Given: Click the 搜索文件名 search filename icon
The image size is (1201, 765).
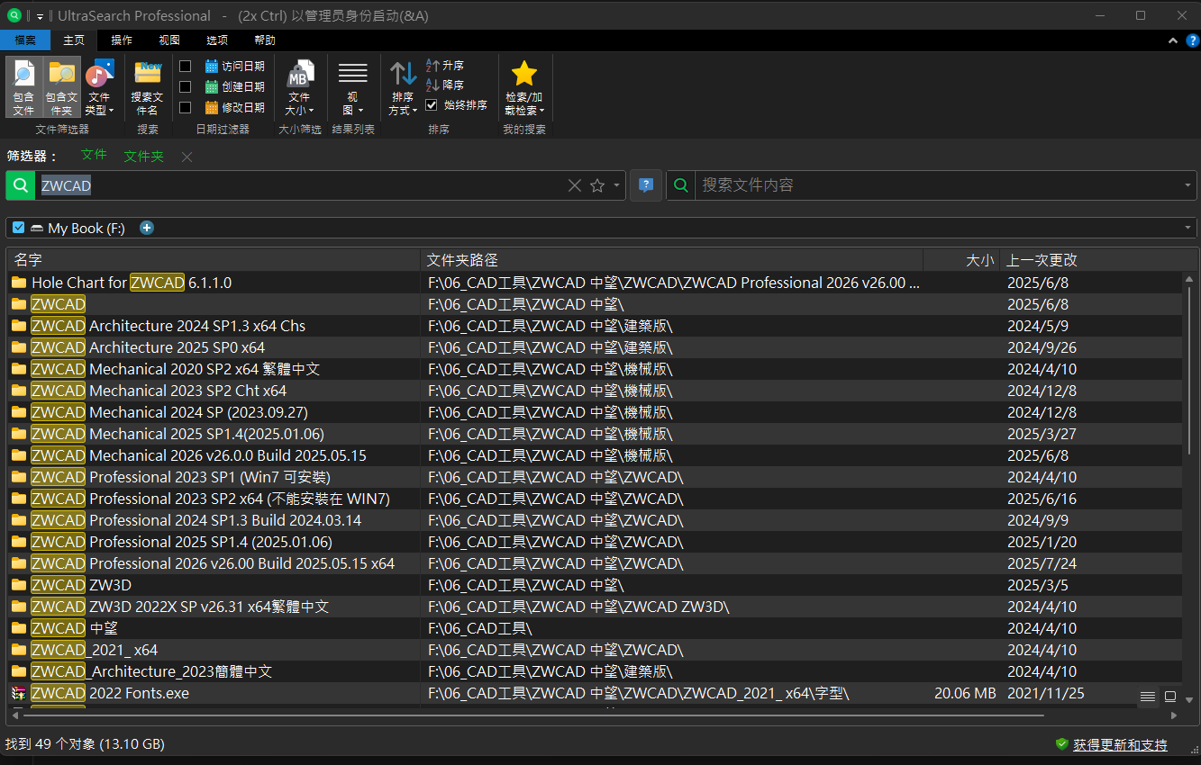Looking at the screenshot, I should 147,87.
